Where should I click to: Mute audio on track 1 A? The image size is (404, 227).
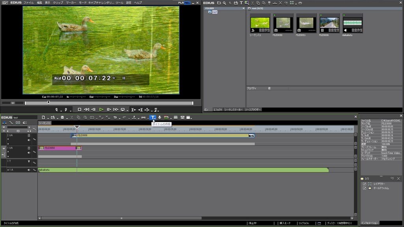(29, 170)
